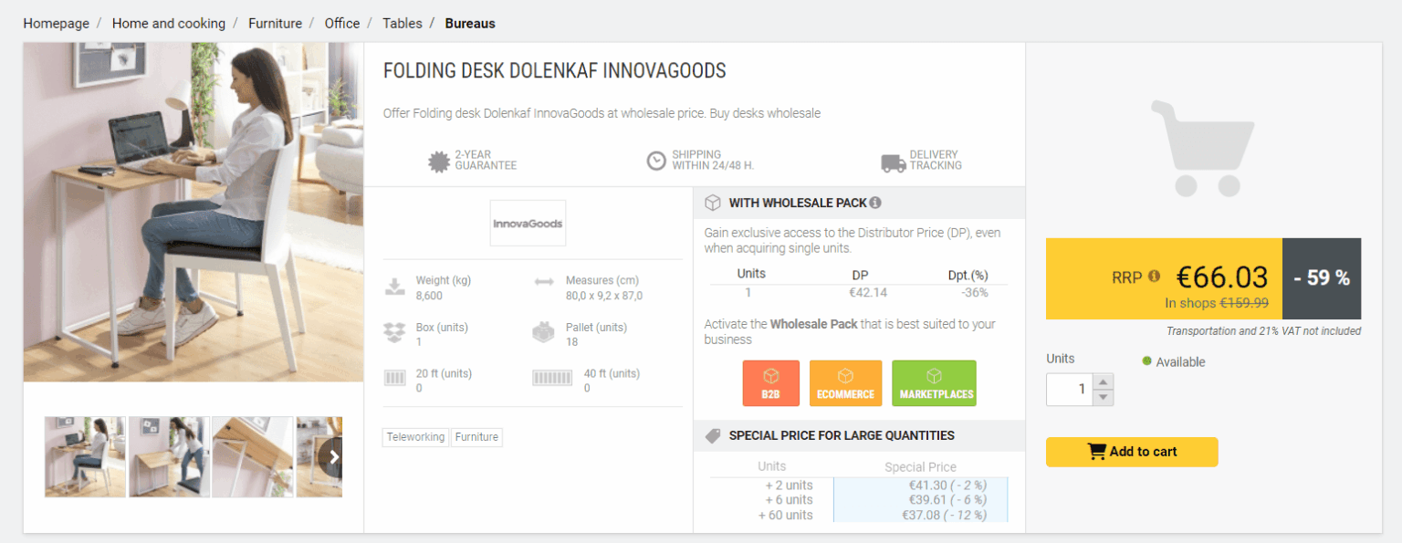Open the Office breadcrumb category
Screen dimensions: 1402x543
(341, 23)
